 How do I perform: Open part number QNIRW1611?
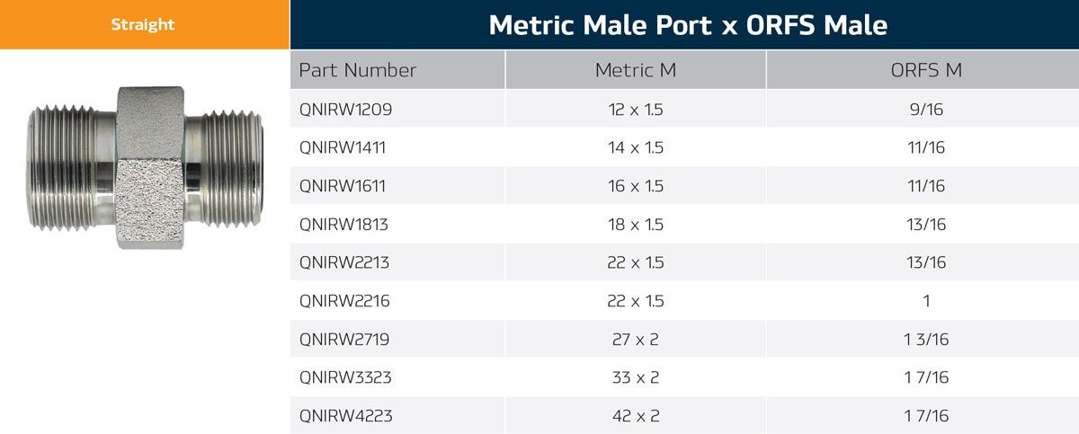tap(343, 186)
